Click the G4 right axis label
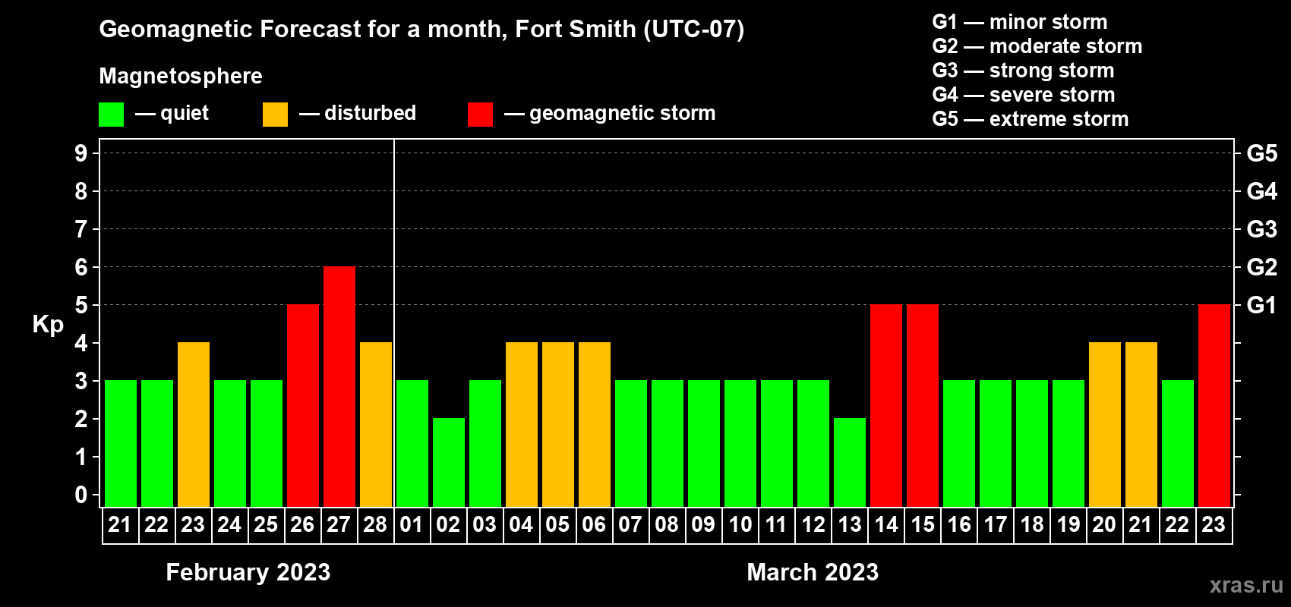The image size is (1291, 607). (1262, 191)
